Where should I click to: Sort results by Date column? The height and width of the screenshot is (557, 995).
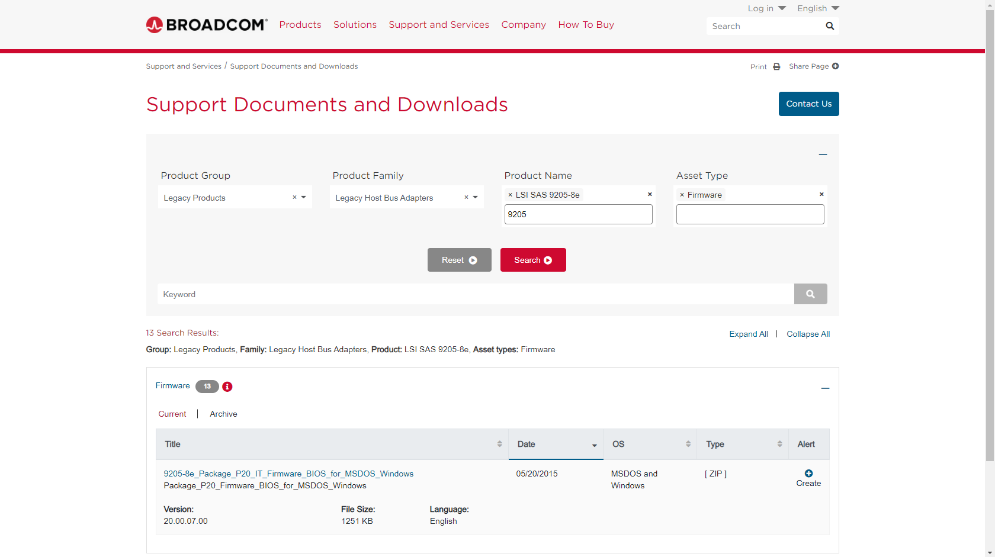(556, 444)
